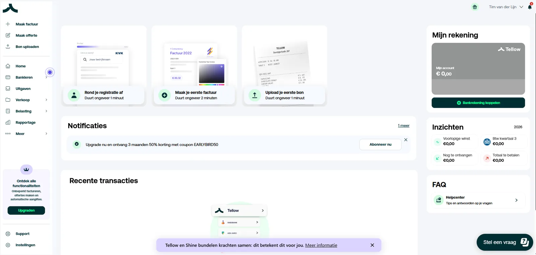This screenshot has height=255, width=536.
Task: Click the pencil icon beside Maak offerte
Action: [x=8, y=35]
